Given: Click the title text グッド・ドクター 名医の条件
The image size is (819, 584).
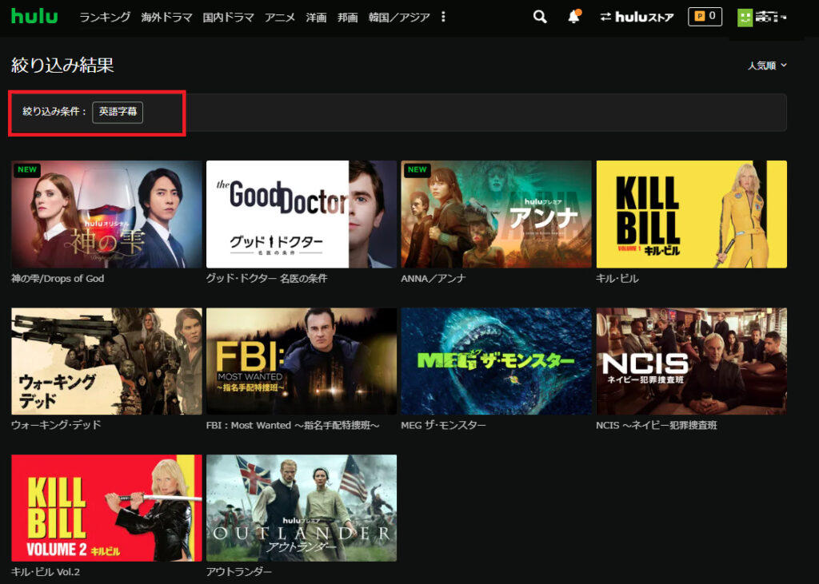Looking at the screenshot, I should [267, 279].
